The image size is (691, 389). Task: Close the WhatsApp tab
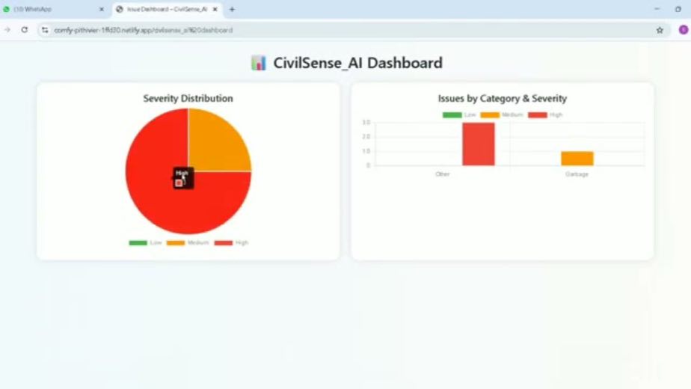point(102,9)
